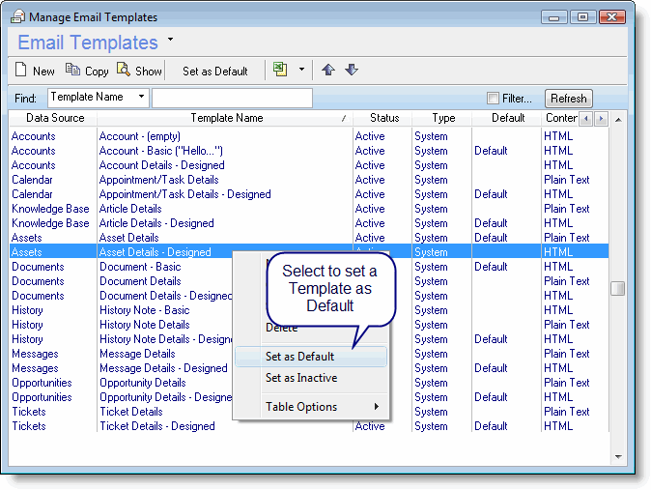Open the Template Name find dropdown

[x=142, y=98]
